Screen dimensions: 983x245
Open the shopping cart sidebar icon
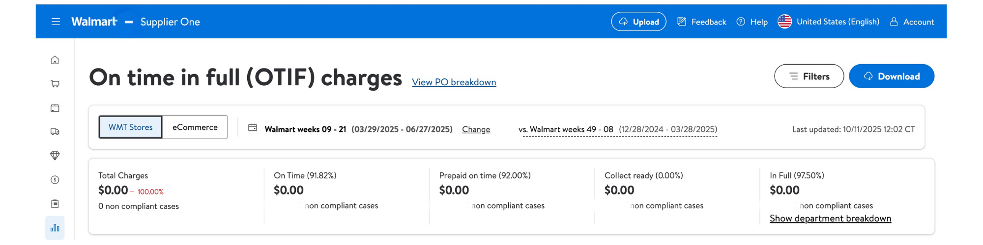(55, 84)
